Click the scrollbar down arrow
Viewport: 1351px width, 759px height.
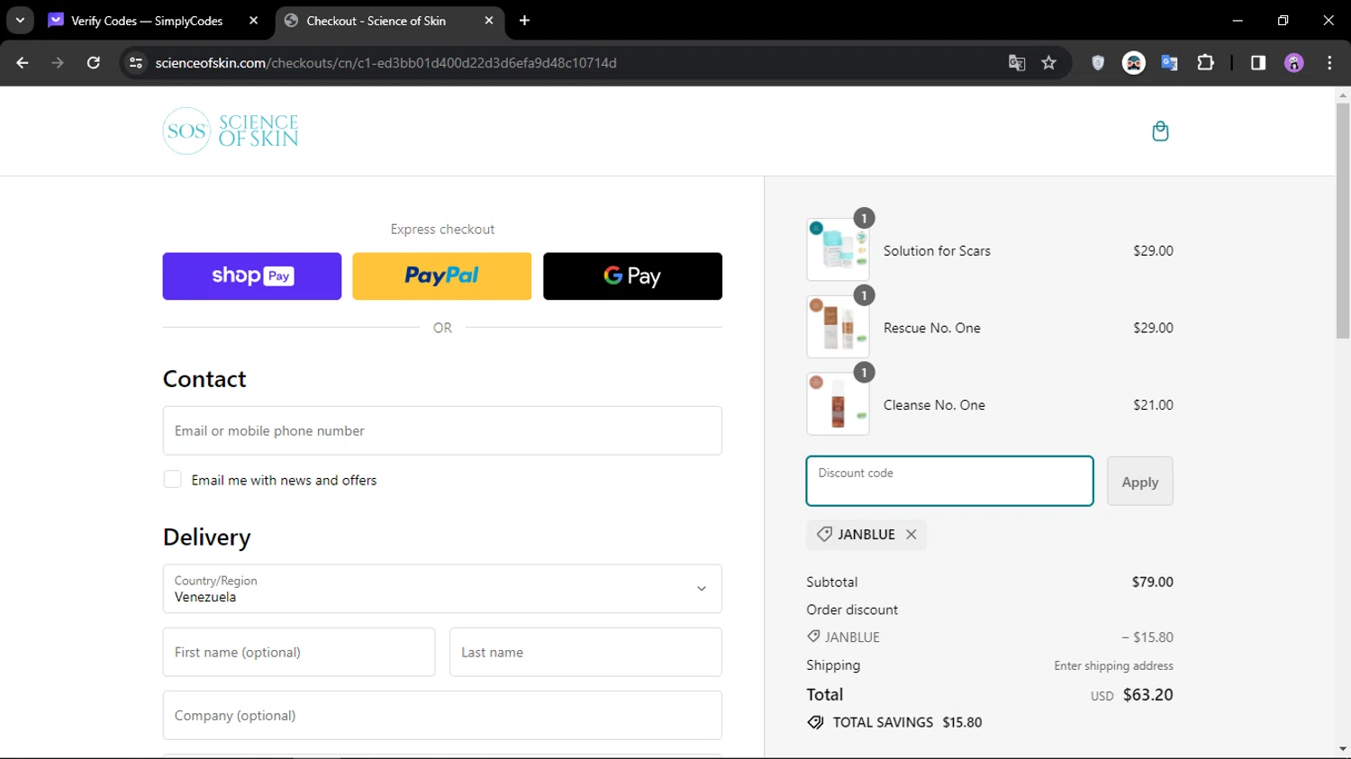(1343, 749)
